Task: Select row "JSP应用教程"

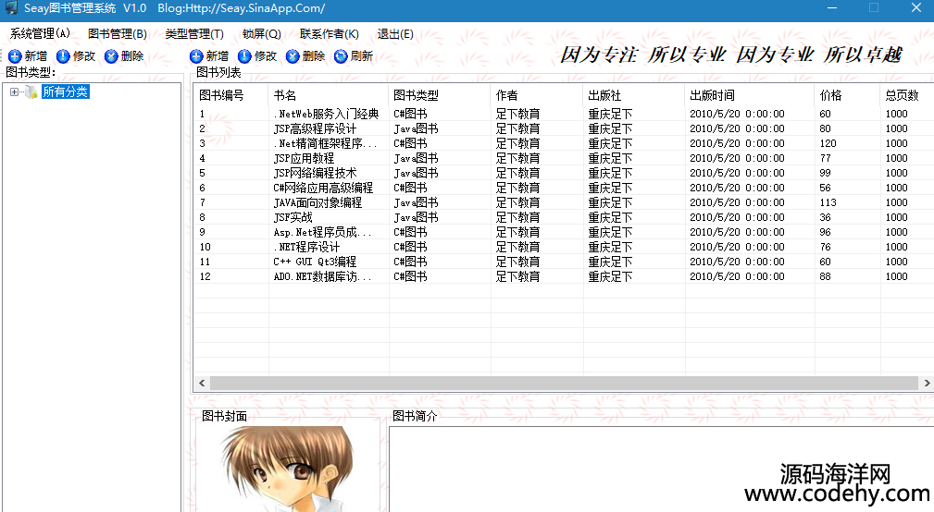Action: pyautogui.click(x=564, y=158)
